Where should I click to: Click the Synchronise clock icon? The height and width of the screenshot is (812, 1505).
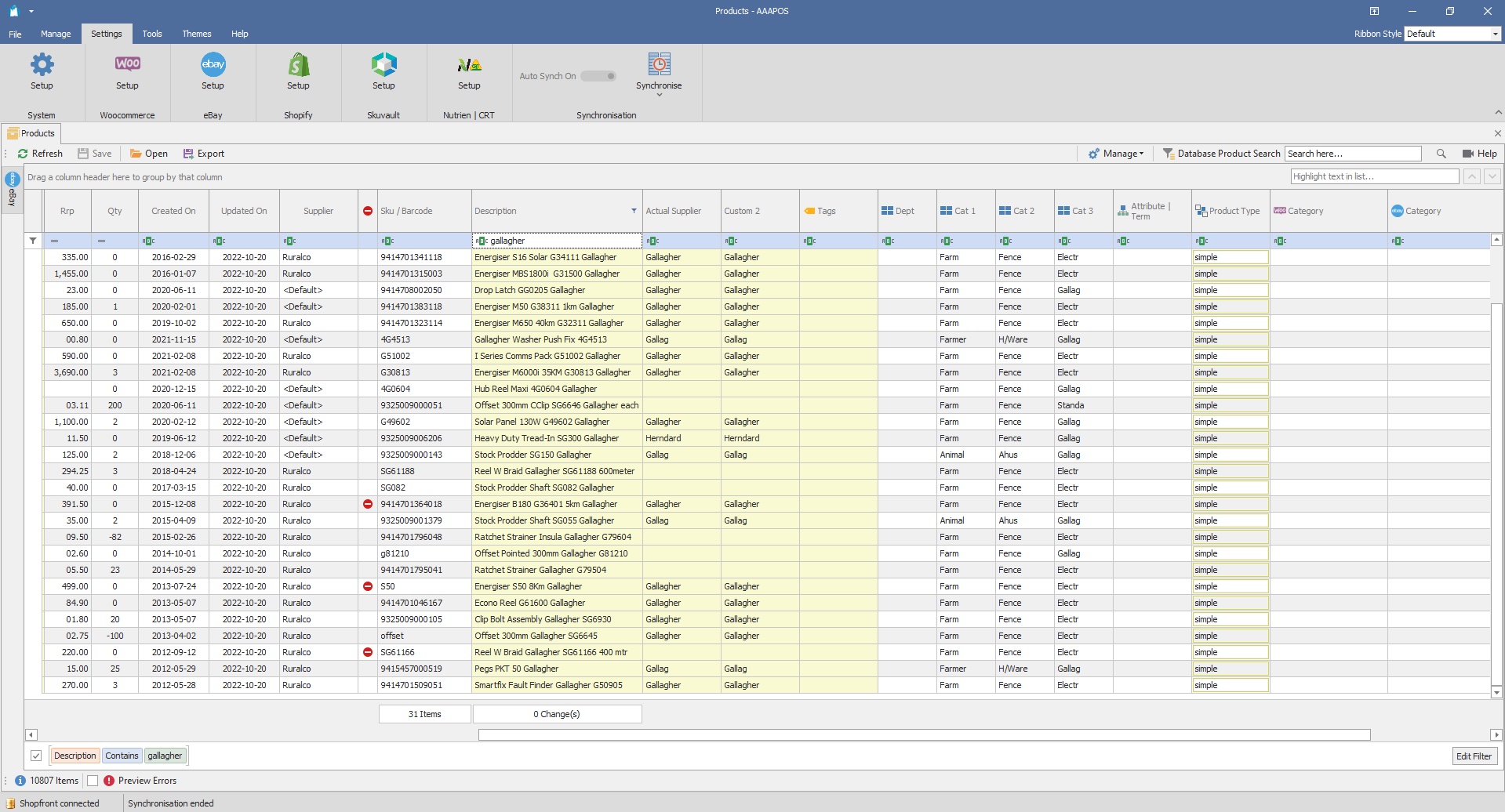pyautogui.click(x=659, y=64)
